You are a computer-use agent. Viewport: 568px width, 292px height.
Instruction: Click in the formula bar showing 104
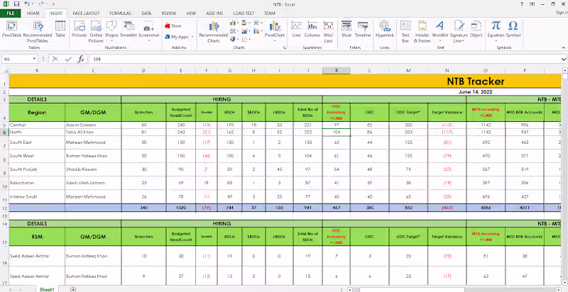coord(324,59)
